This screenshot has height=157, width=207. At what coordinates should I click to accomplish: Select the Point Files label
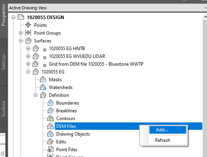click(67, 150)
